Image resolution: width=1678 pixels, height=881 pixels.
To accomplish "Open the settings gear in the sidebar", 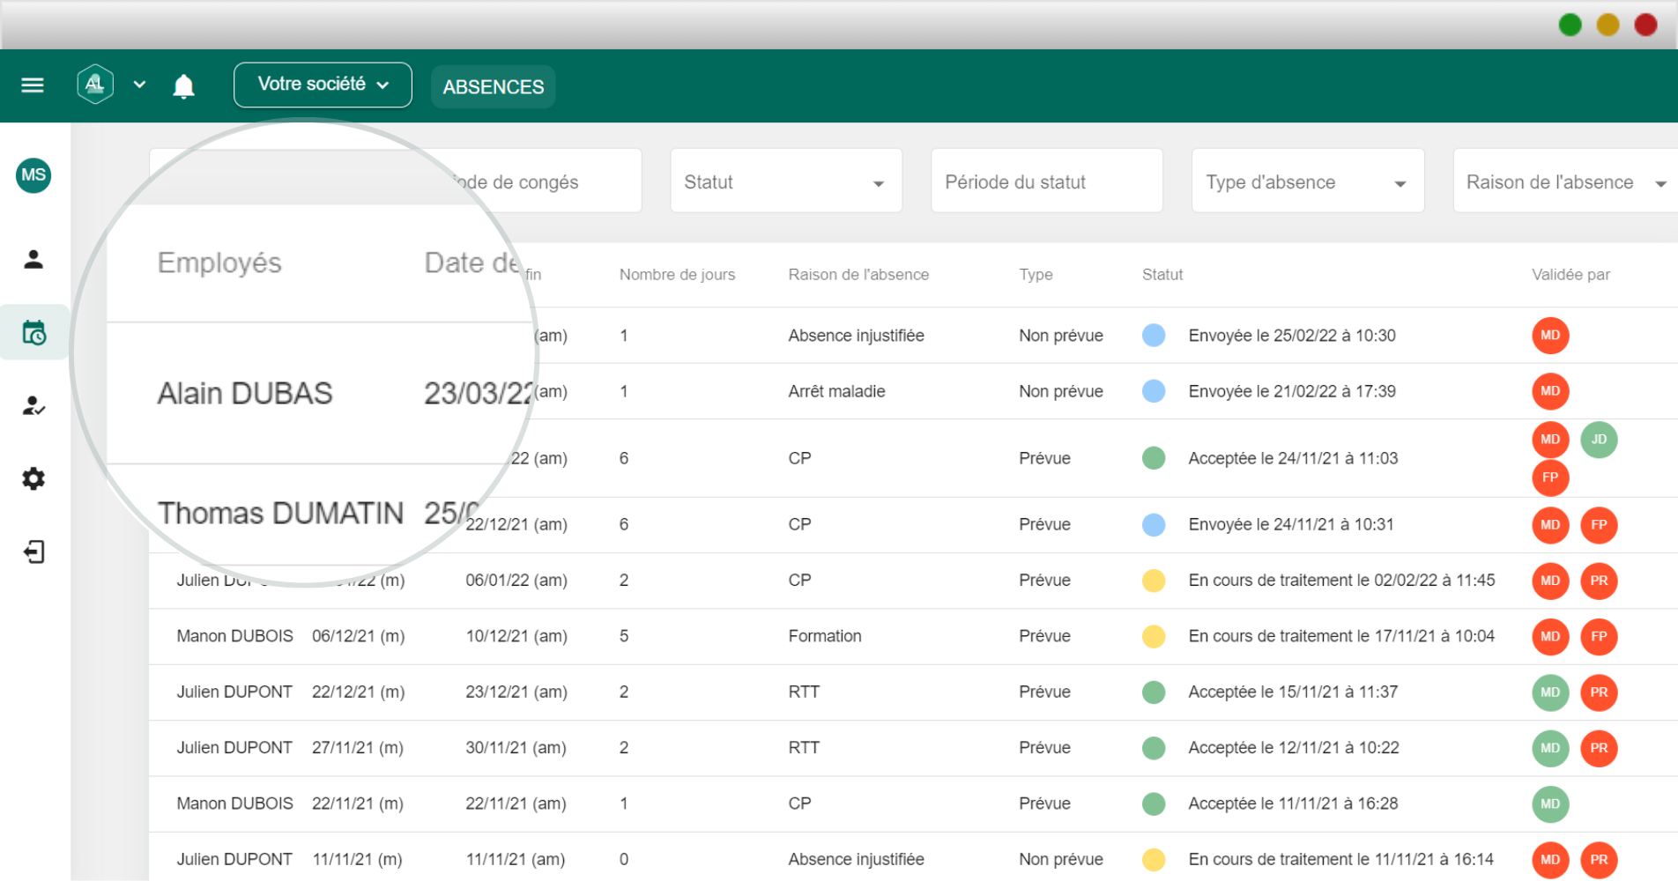I will click(33, 479).
